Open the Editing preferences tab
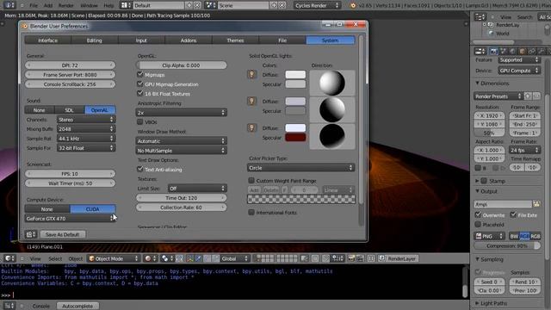The height and width of the screenshot is (310, 551). pyautogui.click(x=95, y=40)
